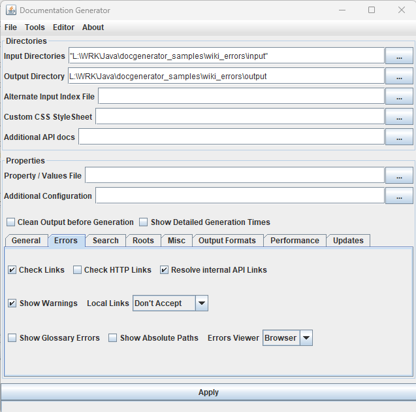Viewport: 416px width, 412px height.
Task: Click the Additional API docs field
Action: [231, 137]
